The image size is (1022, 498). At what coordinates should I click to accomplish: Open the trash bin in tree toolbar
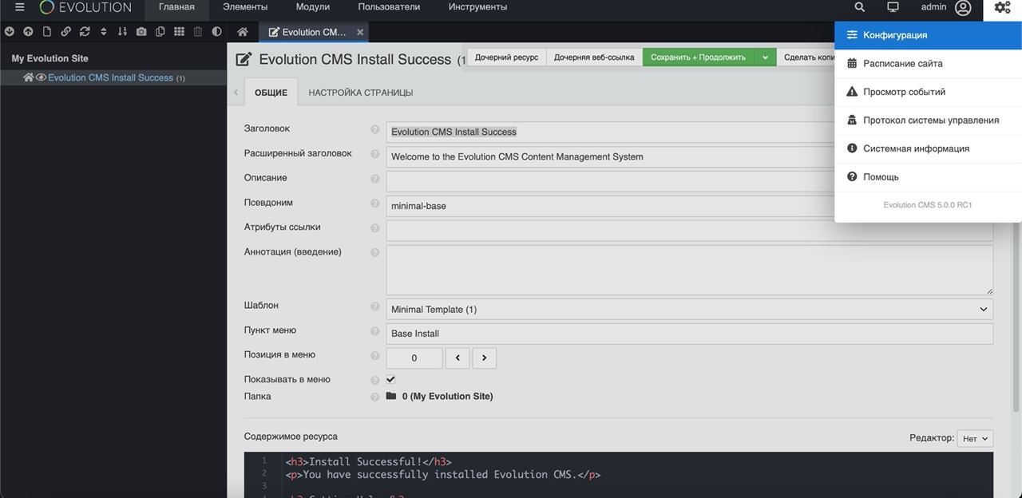click(198, 32)
